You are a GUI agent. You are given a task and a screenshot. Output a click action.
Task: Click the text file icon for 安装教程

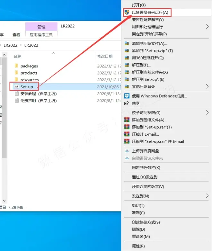[16, 94]
